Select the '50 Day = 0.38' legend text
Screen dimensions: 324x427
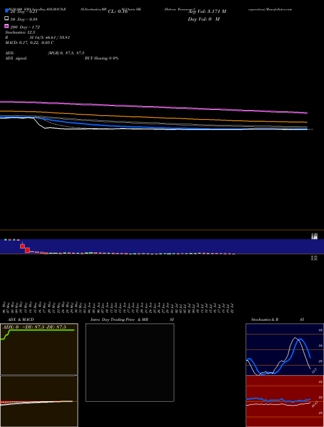click(24, 19)
